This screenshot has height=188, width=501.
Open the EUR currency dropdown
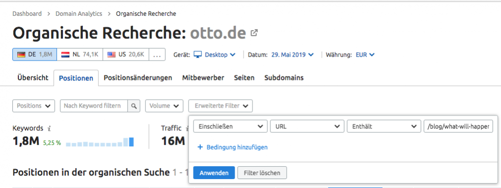365,55
